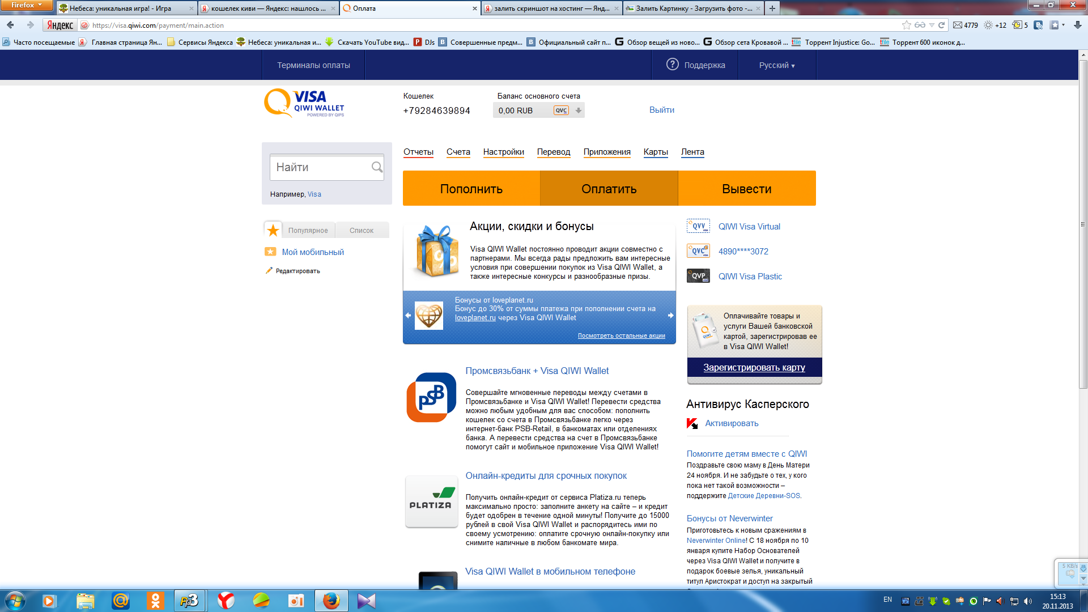Viewport: 1088px width, 612px height.
Task: Open the downloads arrow in Firefox toolbar
Action: tap(1078, 25)
